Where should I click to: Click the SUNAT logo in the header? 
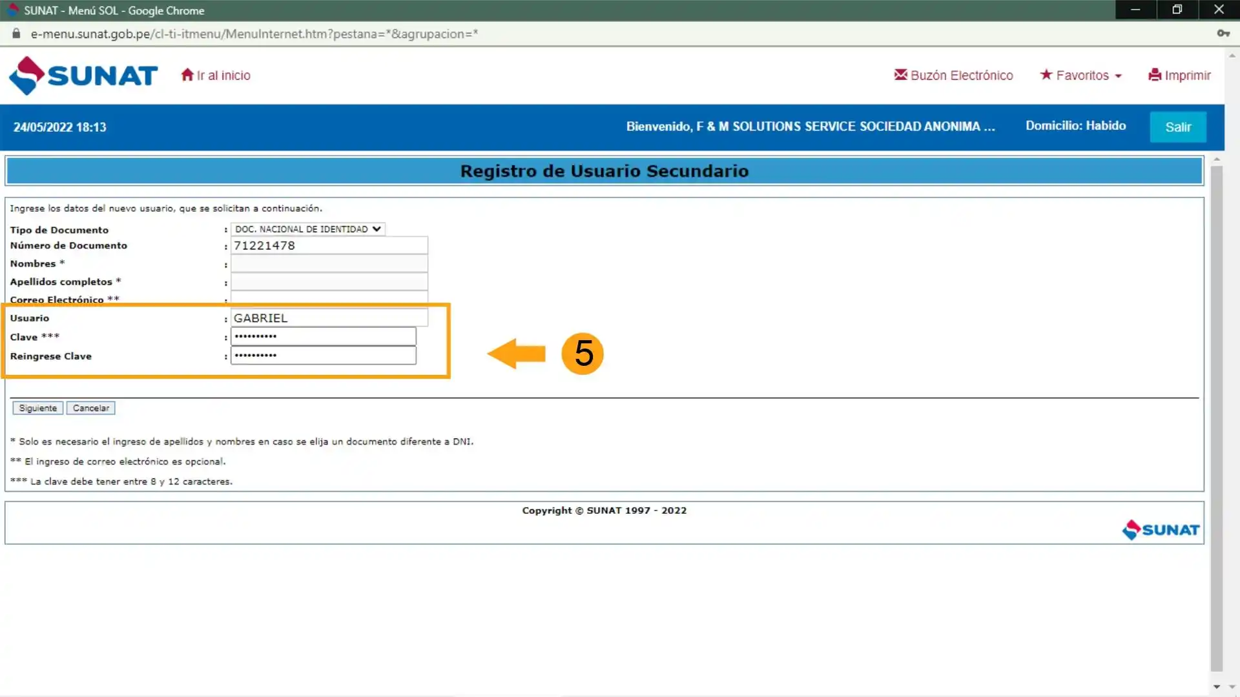coord(83,76)
